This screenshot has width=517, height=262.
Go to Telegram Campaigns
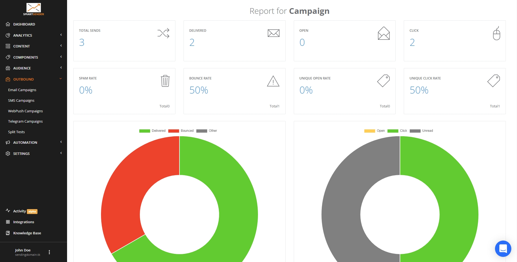tap(26, 121)
